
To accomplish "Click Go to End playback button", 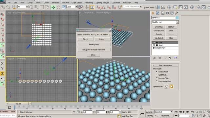I will (x=192, y=112).
